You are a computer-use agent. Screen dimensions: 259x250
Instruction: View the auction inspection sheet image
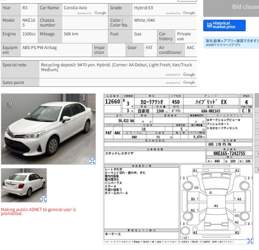178,169
